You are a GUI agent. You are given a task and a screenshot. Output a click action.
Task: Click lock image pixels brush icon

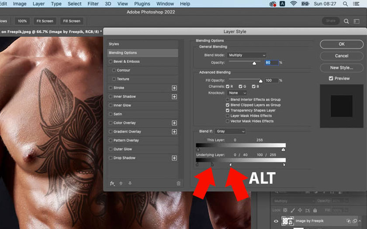click(293, 210)
